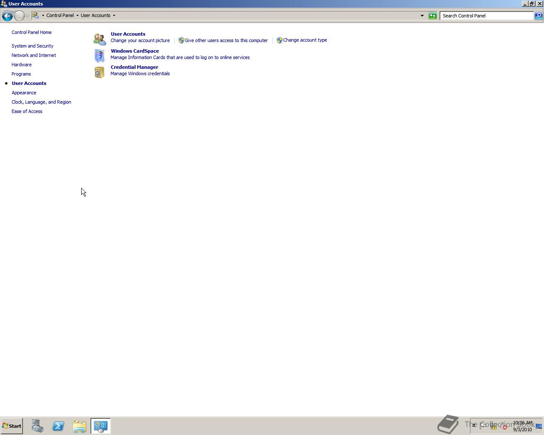The width and height of the screenshot is (544, 435).
Task: Open the User Accounts heading link
Action: click(128, 34)
